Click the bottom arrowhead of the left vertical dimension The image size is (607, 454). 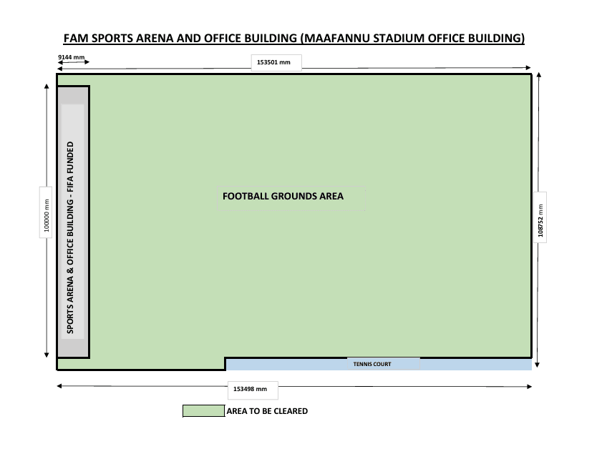pyautogui.click(x=47, y=353)
